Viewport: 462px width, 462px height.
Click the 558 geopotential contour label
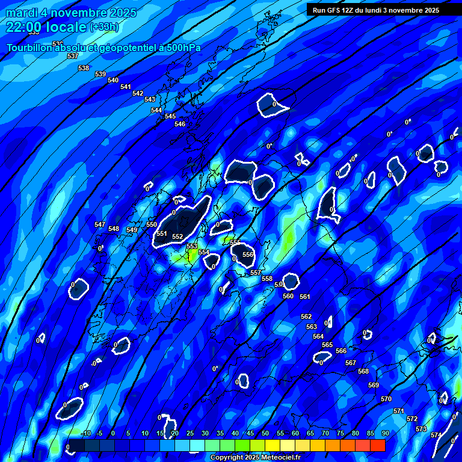point(267,279)
